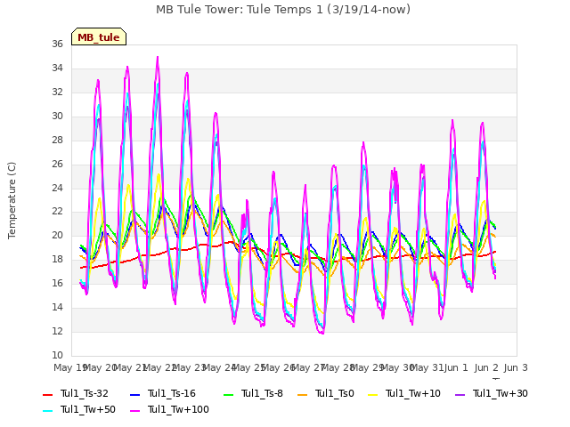
Task: Click the May 22 magenta peak near 35
Action: 158,57
